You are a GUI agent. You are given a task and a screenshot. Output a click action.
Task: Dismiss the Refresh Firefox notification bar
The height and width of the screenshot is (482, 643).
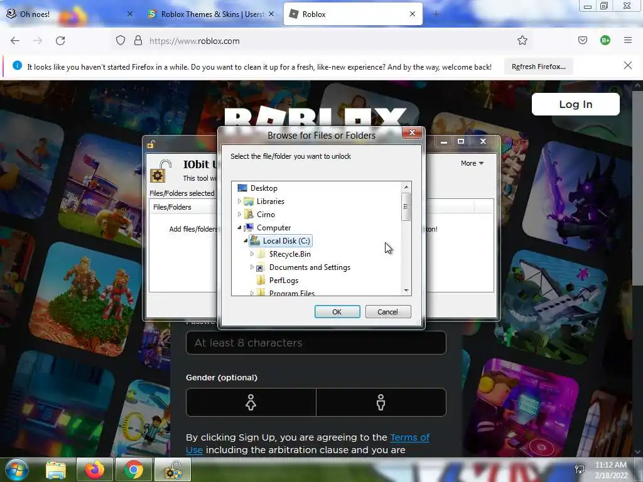click(628, 65)
